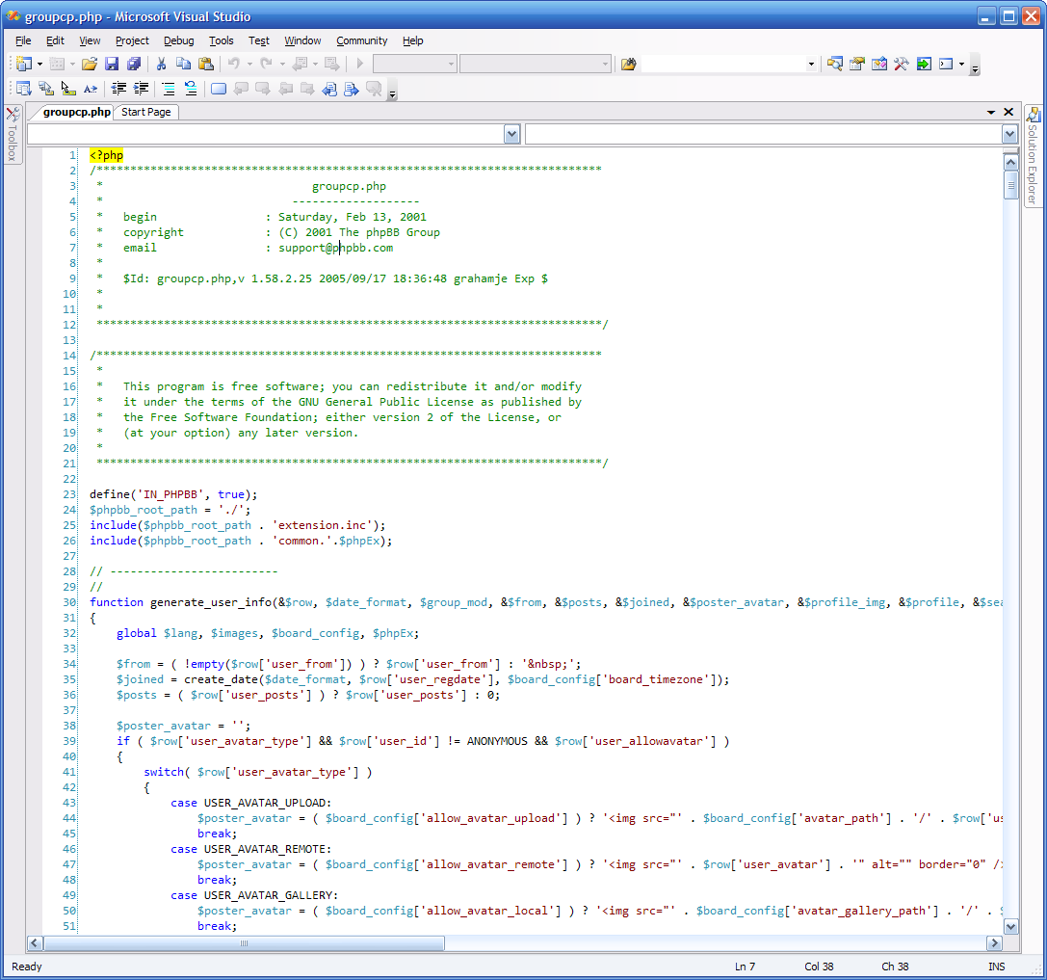Open the Solution Explorer side panel tab
Screen dimensions: 1047x980
(1033, 157)
